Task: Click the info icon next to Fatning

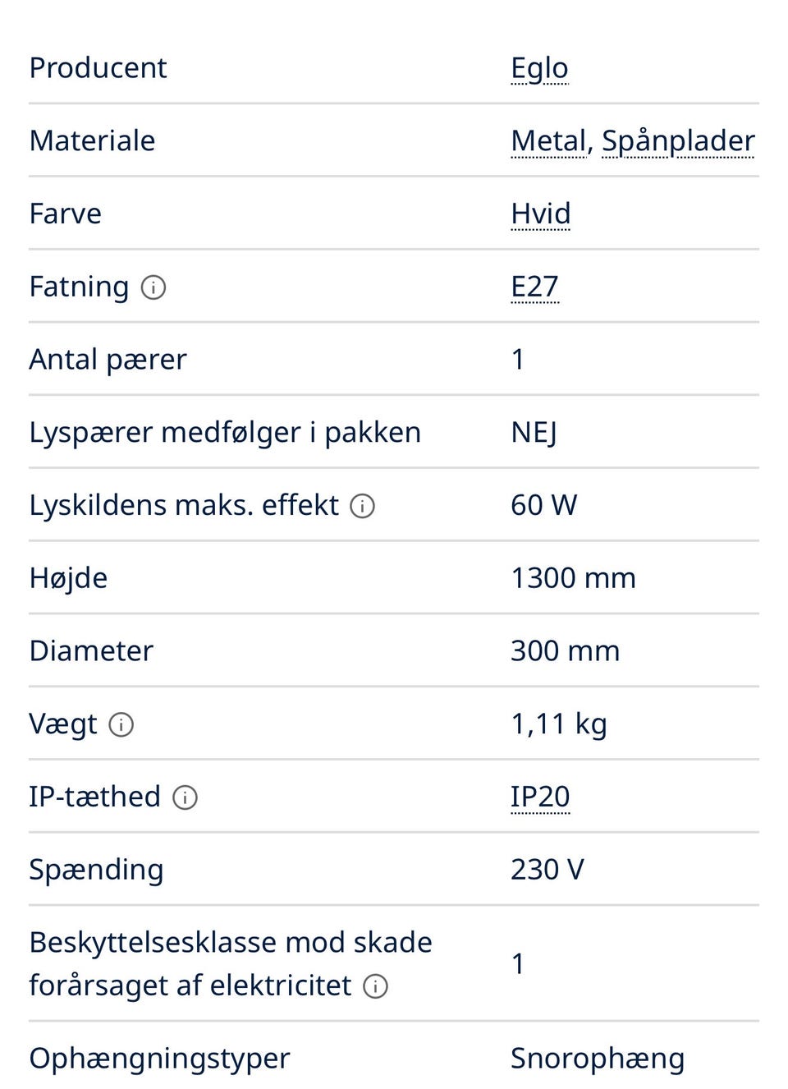Action: [x=153, y=287]
